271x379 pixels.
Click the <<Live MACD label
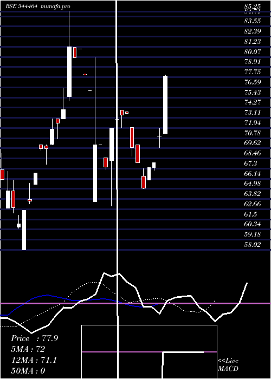point(228,365)
